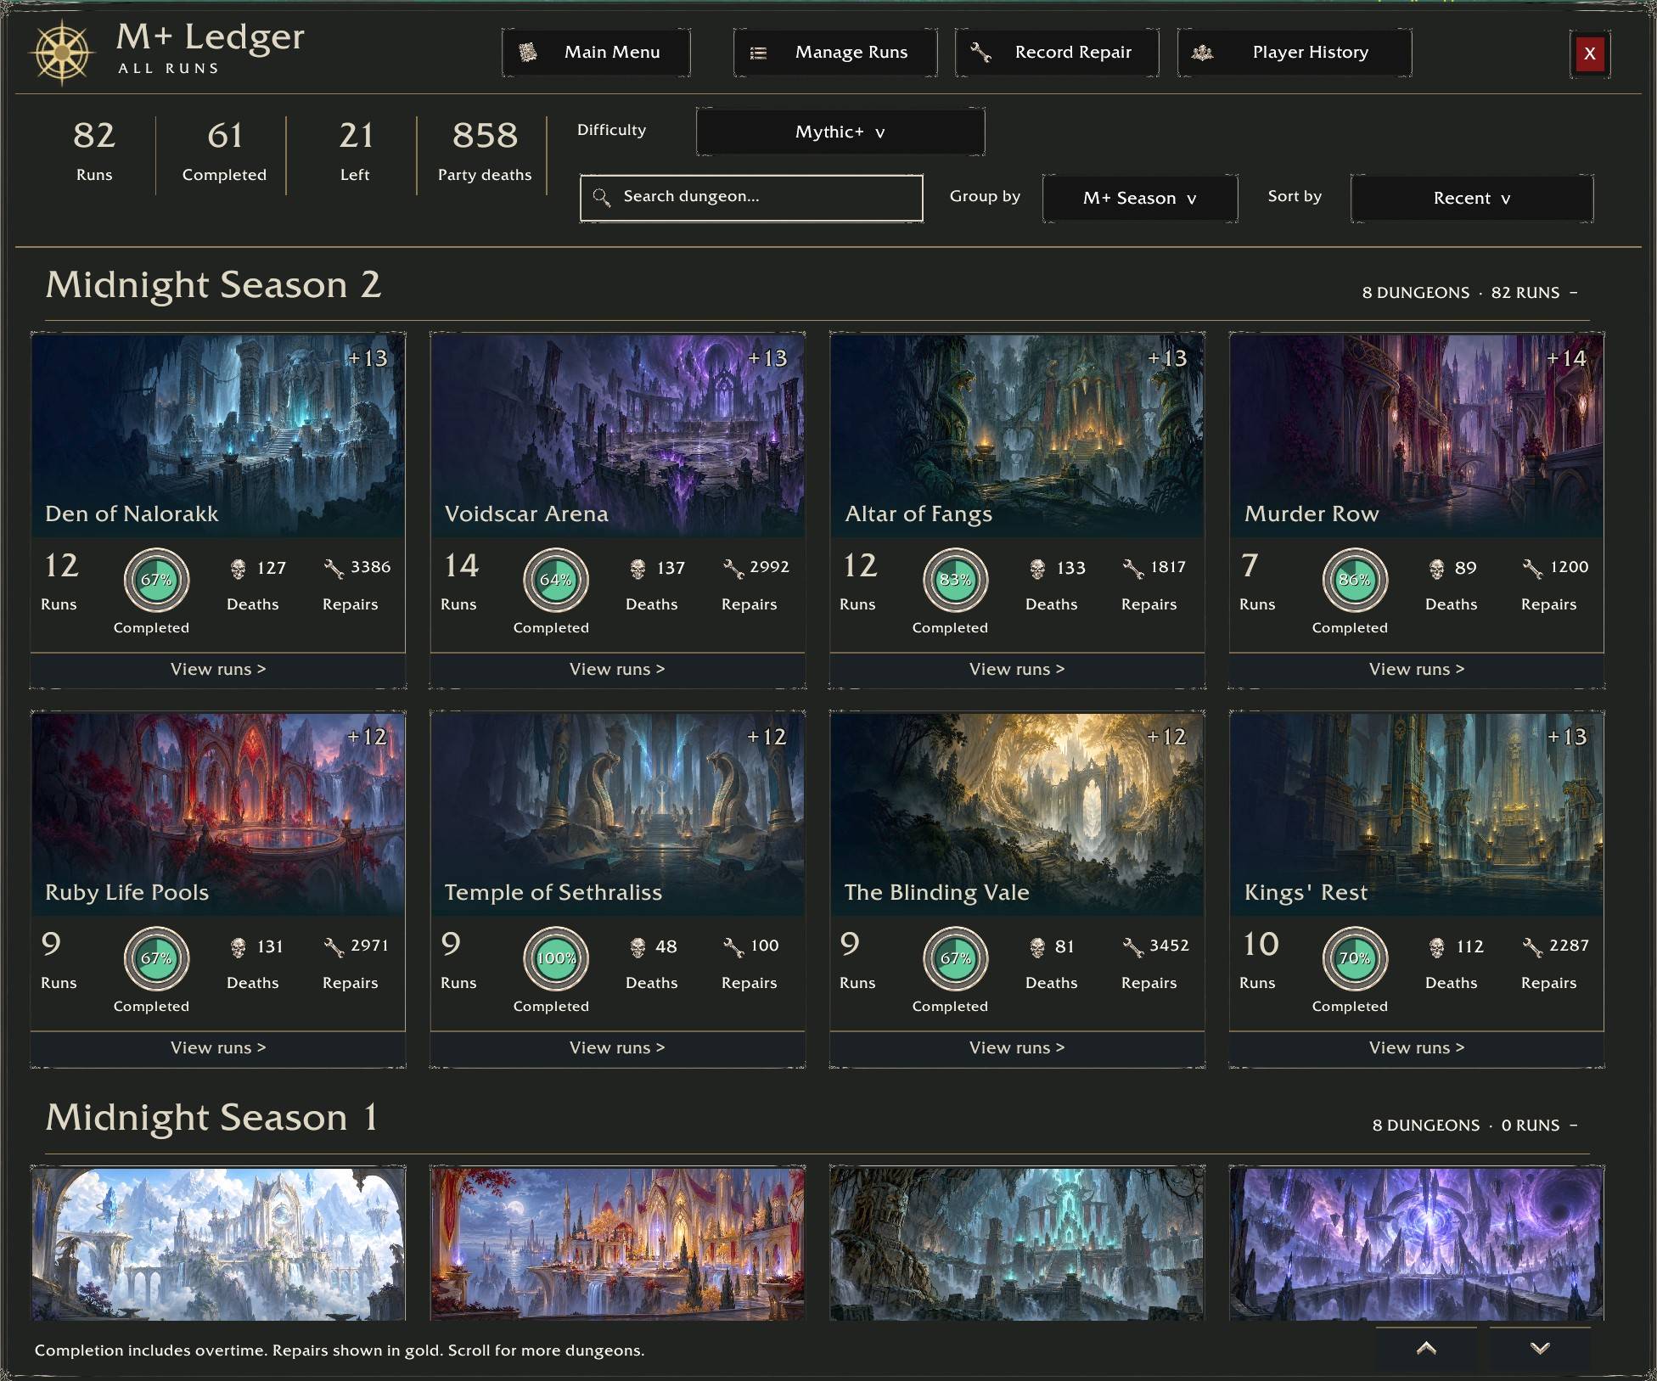Open the Mythic+ difficulty dropdown

[840, 132]
